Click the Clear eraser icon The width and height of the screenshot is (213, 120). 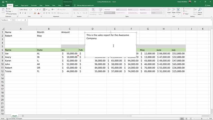[184, 14]
